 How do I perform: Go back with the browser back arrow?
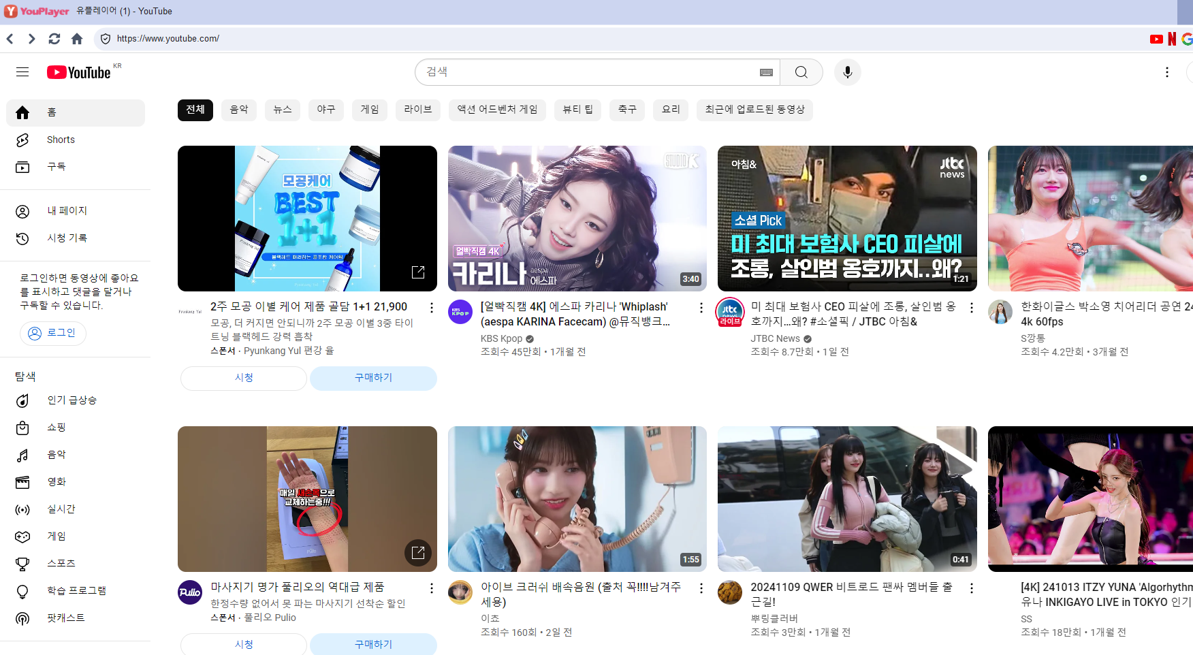pos(10,39)
